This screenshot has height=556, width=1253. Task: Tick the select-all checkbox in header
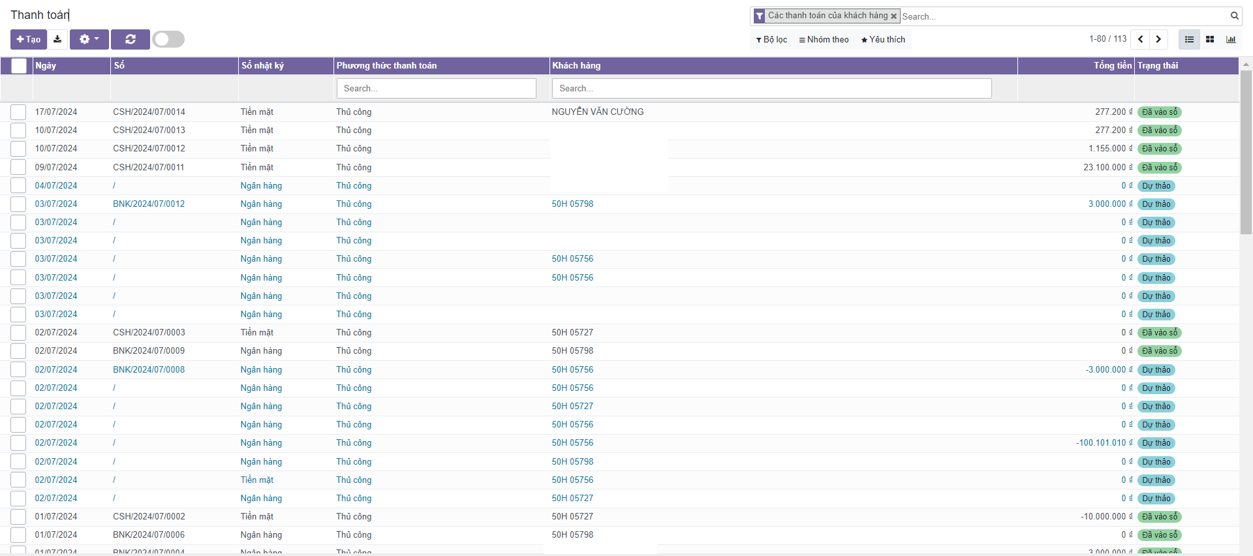coord(19,65)
